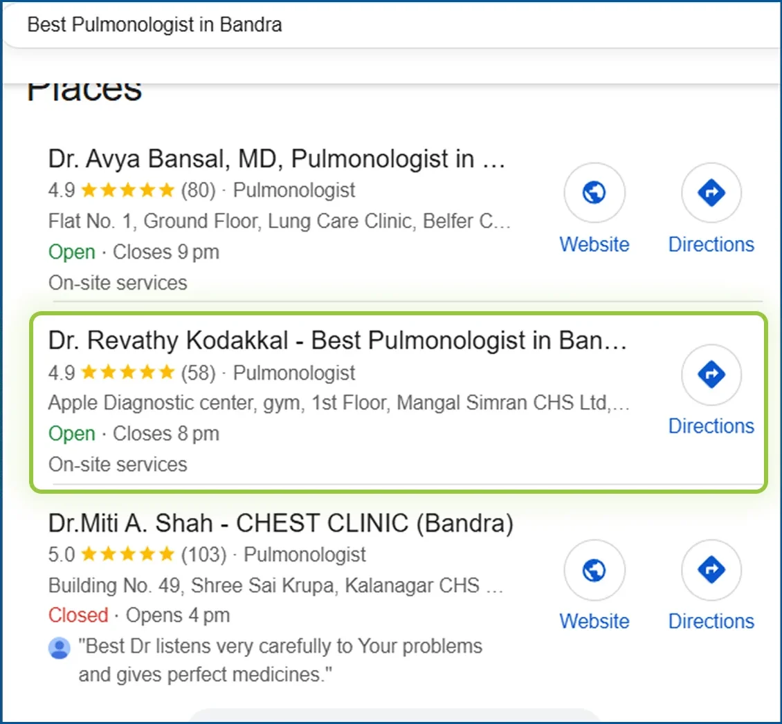Open Dr. Miti A. Shah CHEST CLINIC title
Image resolution: width=782 pixels, height=724 pixels.
[x=281, y=523]
